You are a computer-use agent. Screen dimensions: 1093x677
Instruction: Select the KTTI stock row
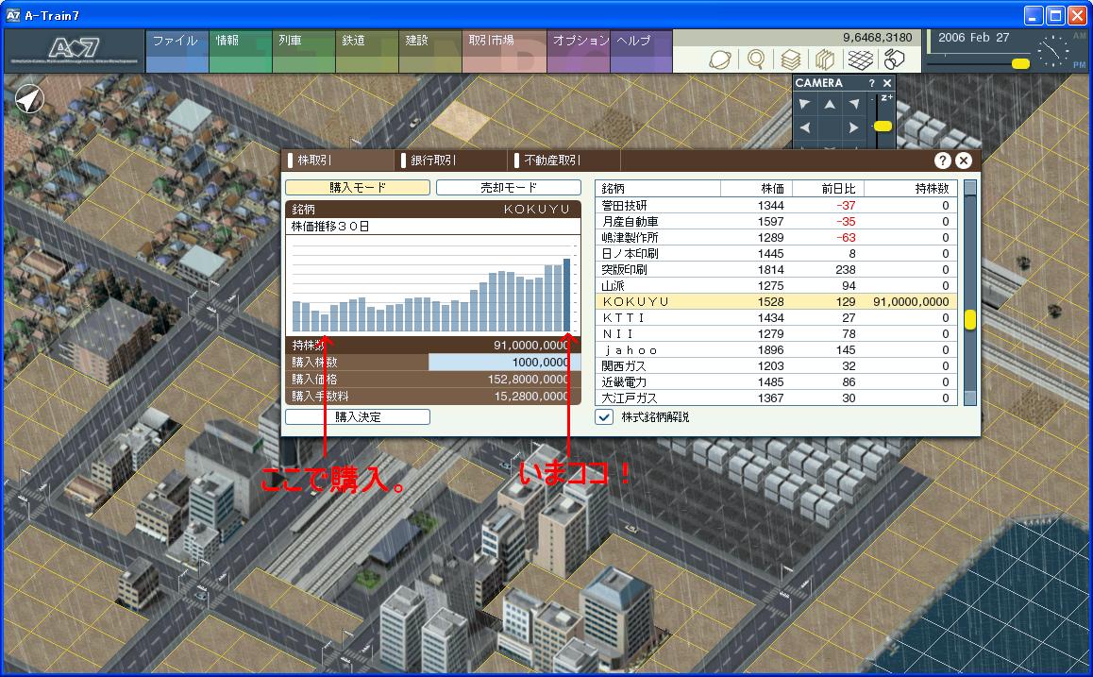tap(777, 318)
